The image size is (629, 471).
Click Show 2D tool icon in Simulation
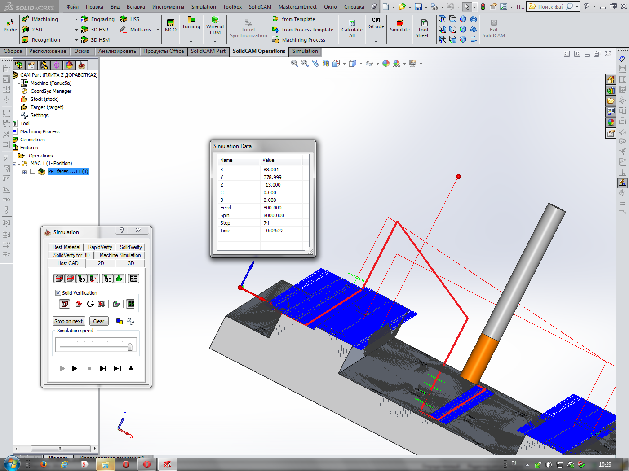pyautogui.click(x=82, y=279)
